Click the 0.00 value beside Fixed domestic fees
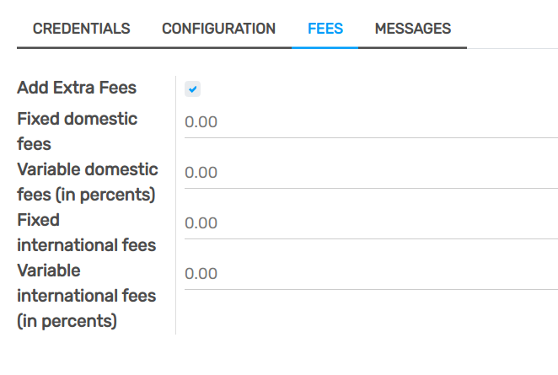 (x=201, y=122)
